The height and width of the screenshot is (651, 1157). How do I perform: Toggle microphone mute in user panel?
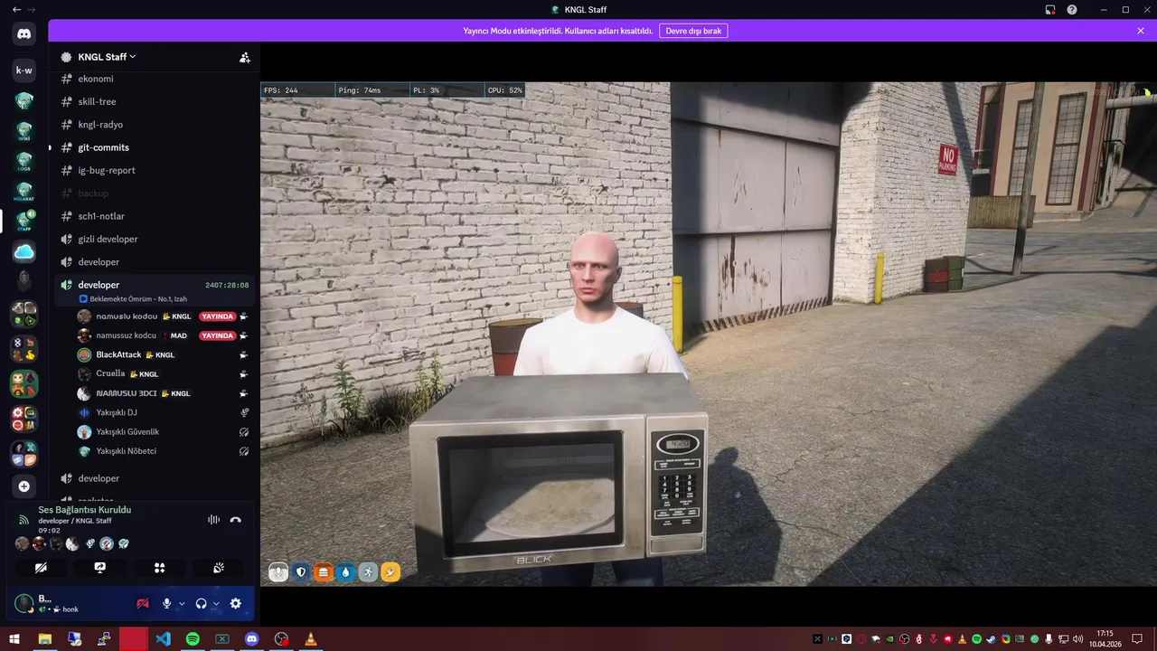[x=166, y=603]
